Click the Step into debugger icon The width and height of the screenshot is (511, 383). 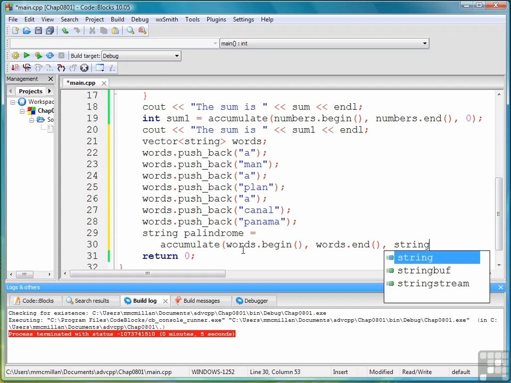tap(61, 68)
